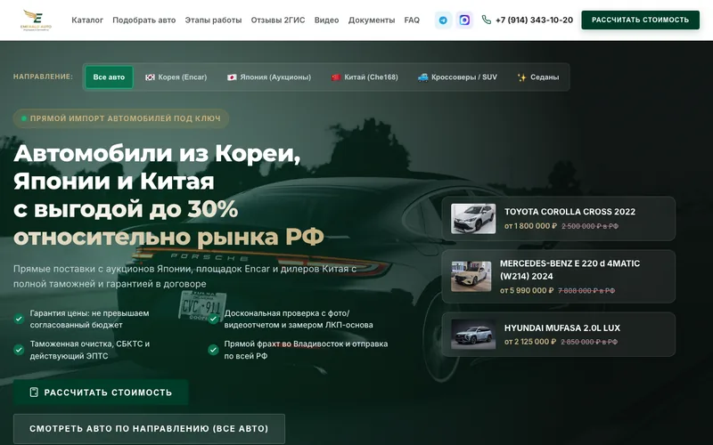Click price от 1 800 000 ₽
Image resolution: width=713 pixels, height=445 pixels.
[x=530, y=226]
